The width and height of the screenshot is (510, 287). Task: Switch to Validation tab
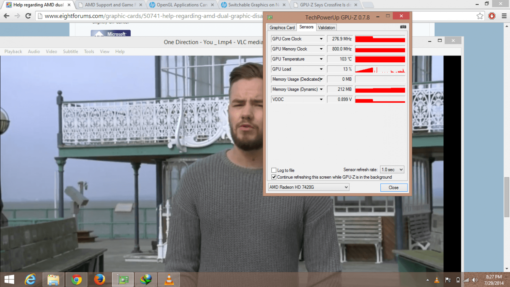coord(326,28)
